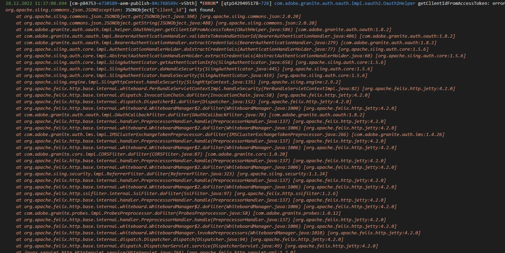
Task: Click the AbstractAuthenticationHandlerHolder.extractCredentials stack frame
Action: click(241, 56)
